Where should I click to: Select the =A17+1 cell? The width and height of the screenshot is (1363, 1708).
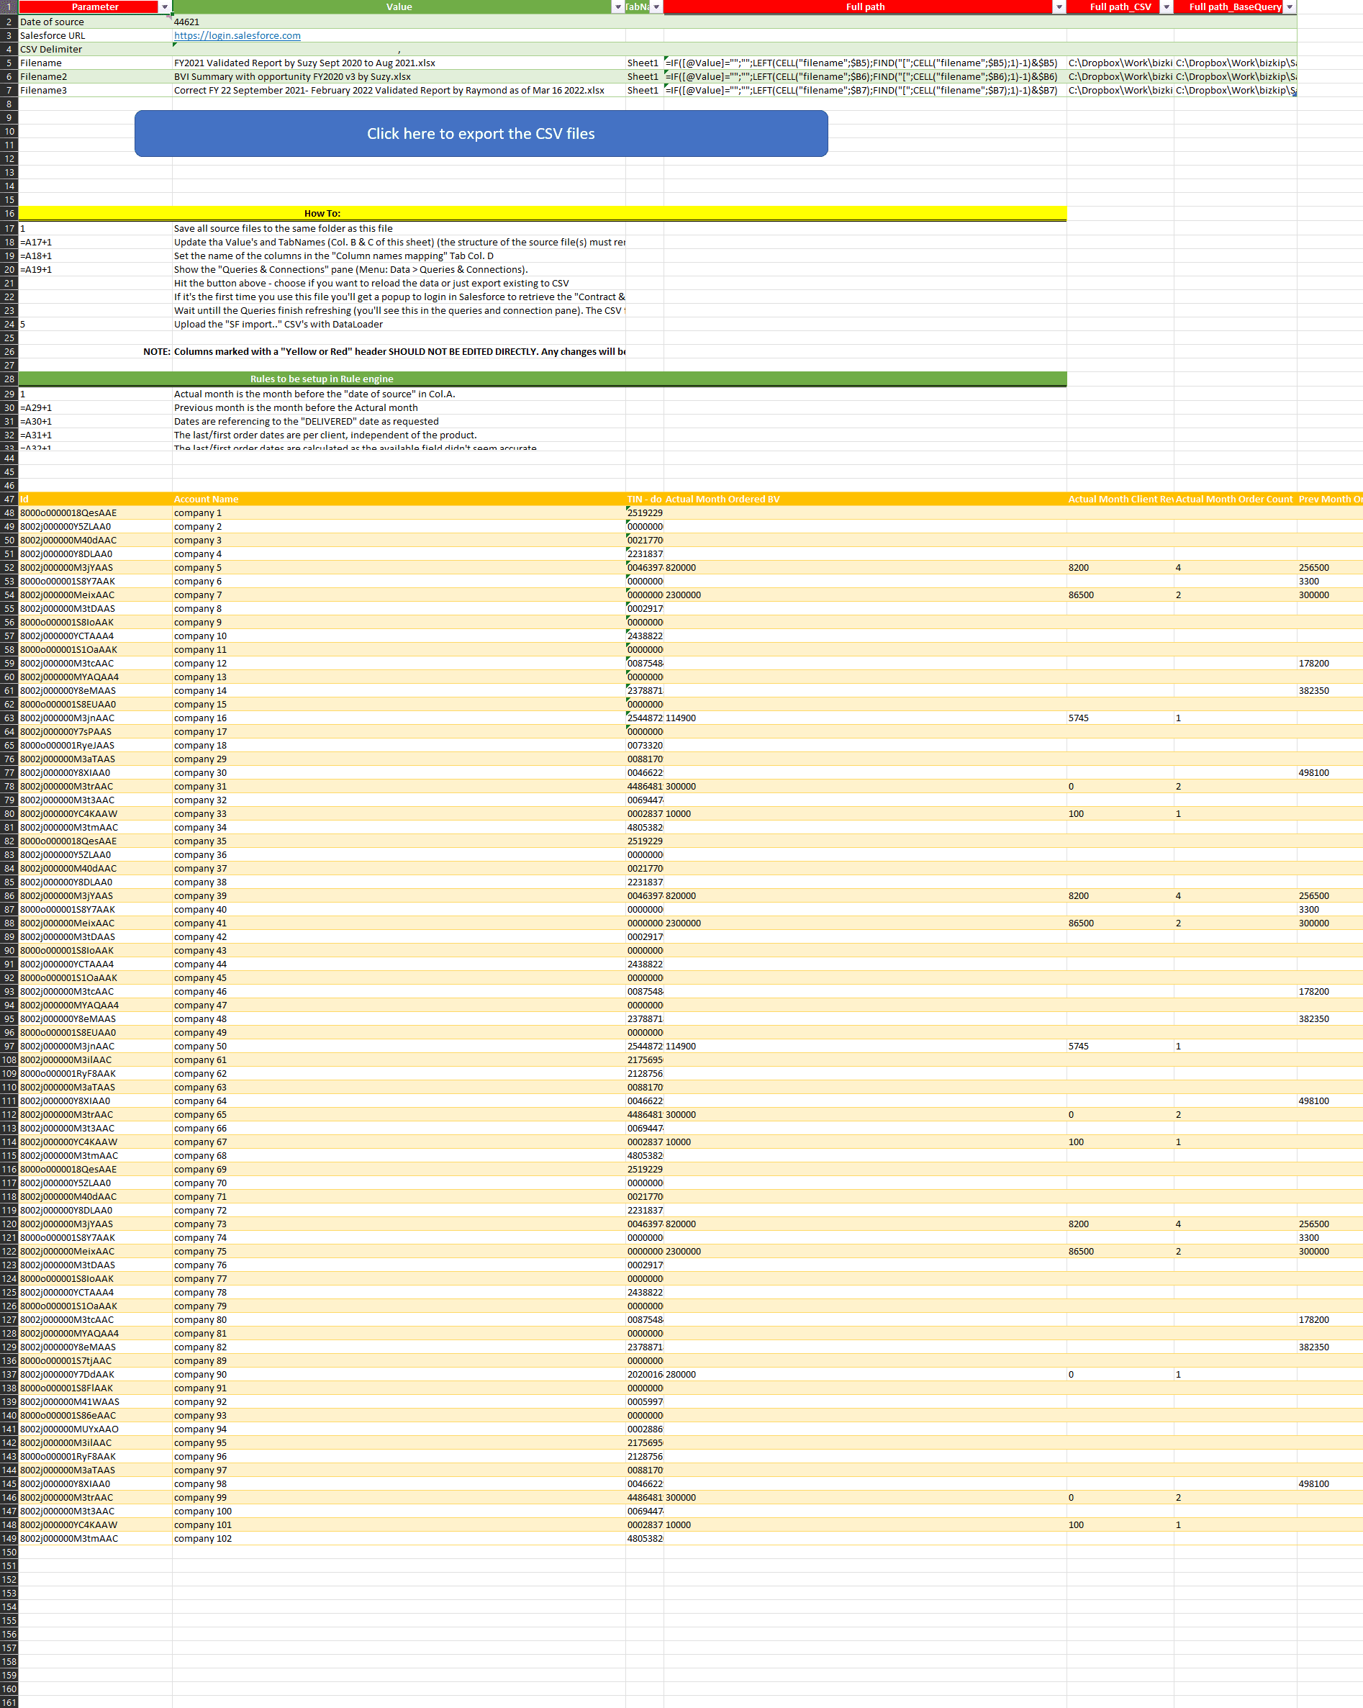(x=95, y=243)
